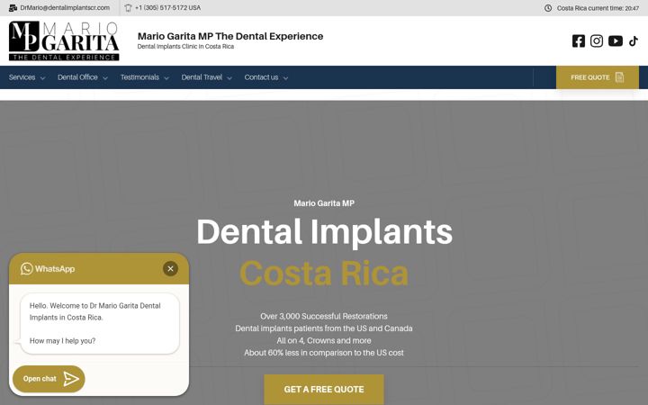This screenshot has width=648, height=405.
Task: Open the Instagram social icon
Action: point(597,40)
